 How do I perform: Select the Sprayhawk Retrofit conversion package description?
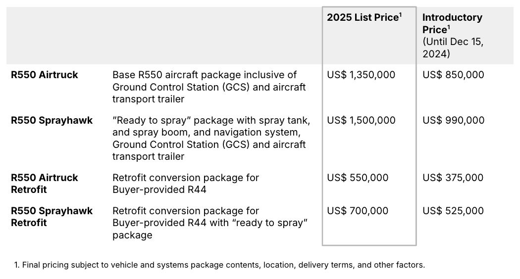[x=210, y=223]
